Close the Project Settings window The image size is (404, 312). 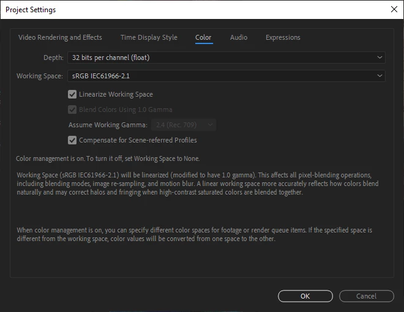tap(394, 10)
